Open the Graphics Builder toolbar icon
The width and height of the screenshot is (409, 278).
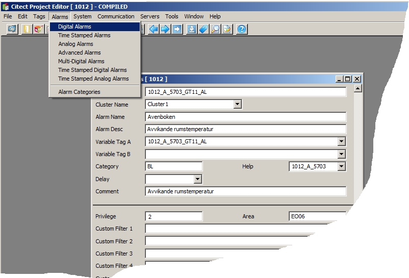(12, 29)
